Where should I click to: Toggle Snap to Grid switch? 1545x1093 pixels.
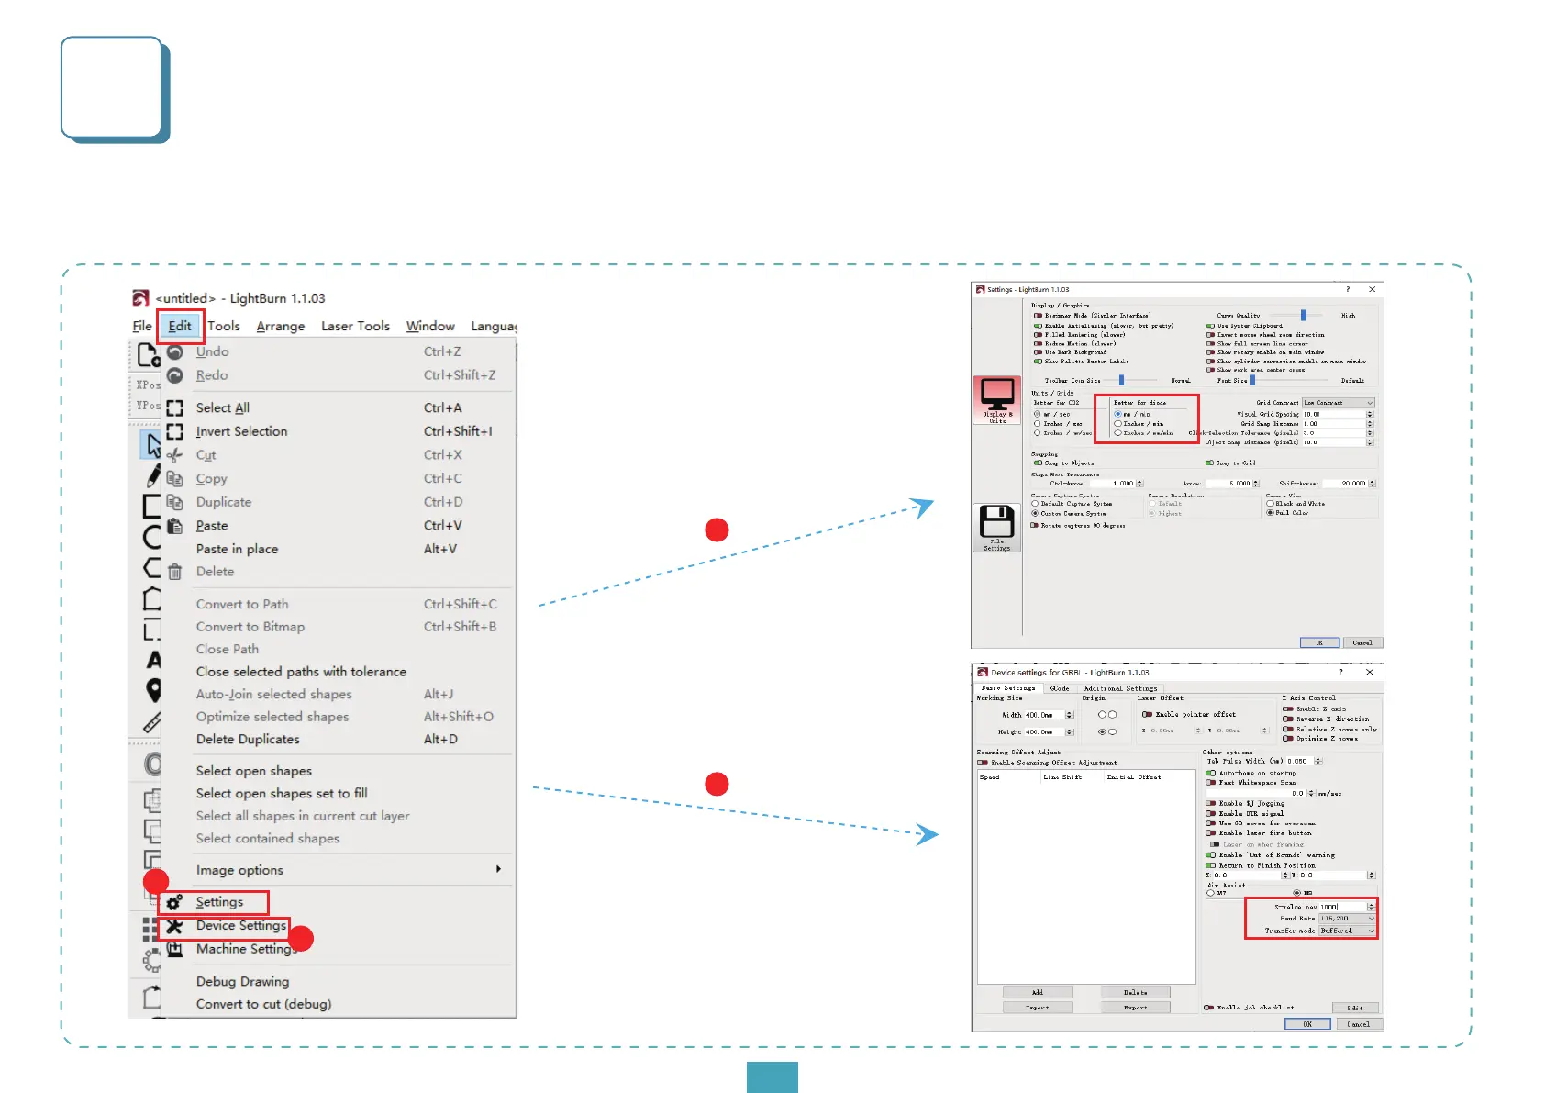coord(1210,463)
